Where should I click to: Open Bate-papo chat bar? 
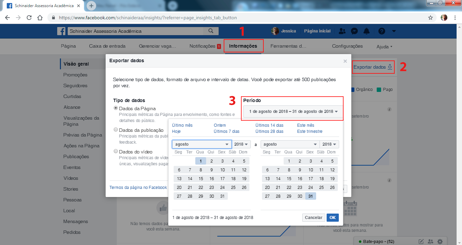click(378, 242)
